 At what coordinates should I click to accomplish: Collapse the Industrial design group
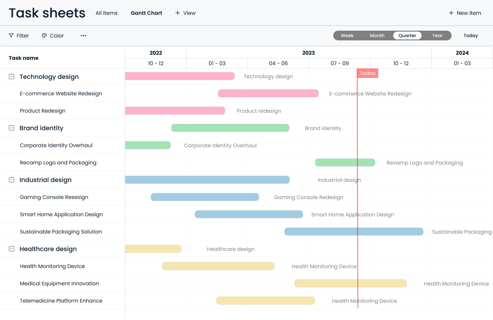point(11,180)
